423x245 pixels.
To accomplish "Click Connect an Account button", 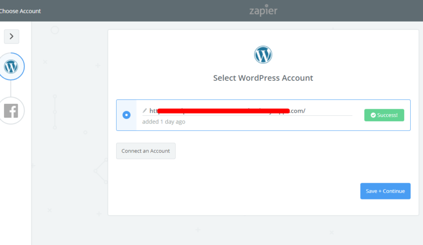I will pos(146,151).
